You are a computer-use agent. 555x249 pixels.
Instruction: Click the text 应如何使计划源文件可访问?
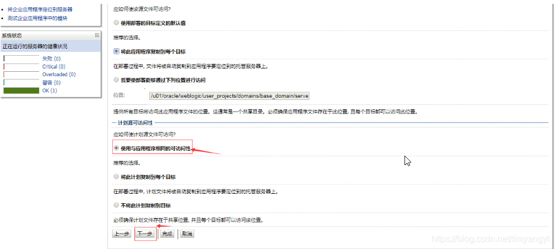coord(145,134)
